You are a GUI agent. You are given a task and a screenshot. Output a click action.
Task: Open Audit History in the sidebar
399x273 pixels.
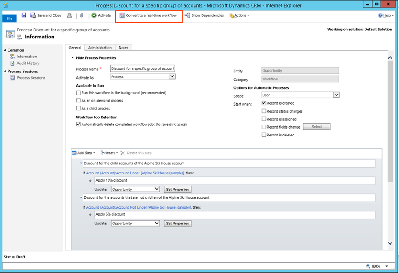coord(28,64)
